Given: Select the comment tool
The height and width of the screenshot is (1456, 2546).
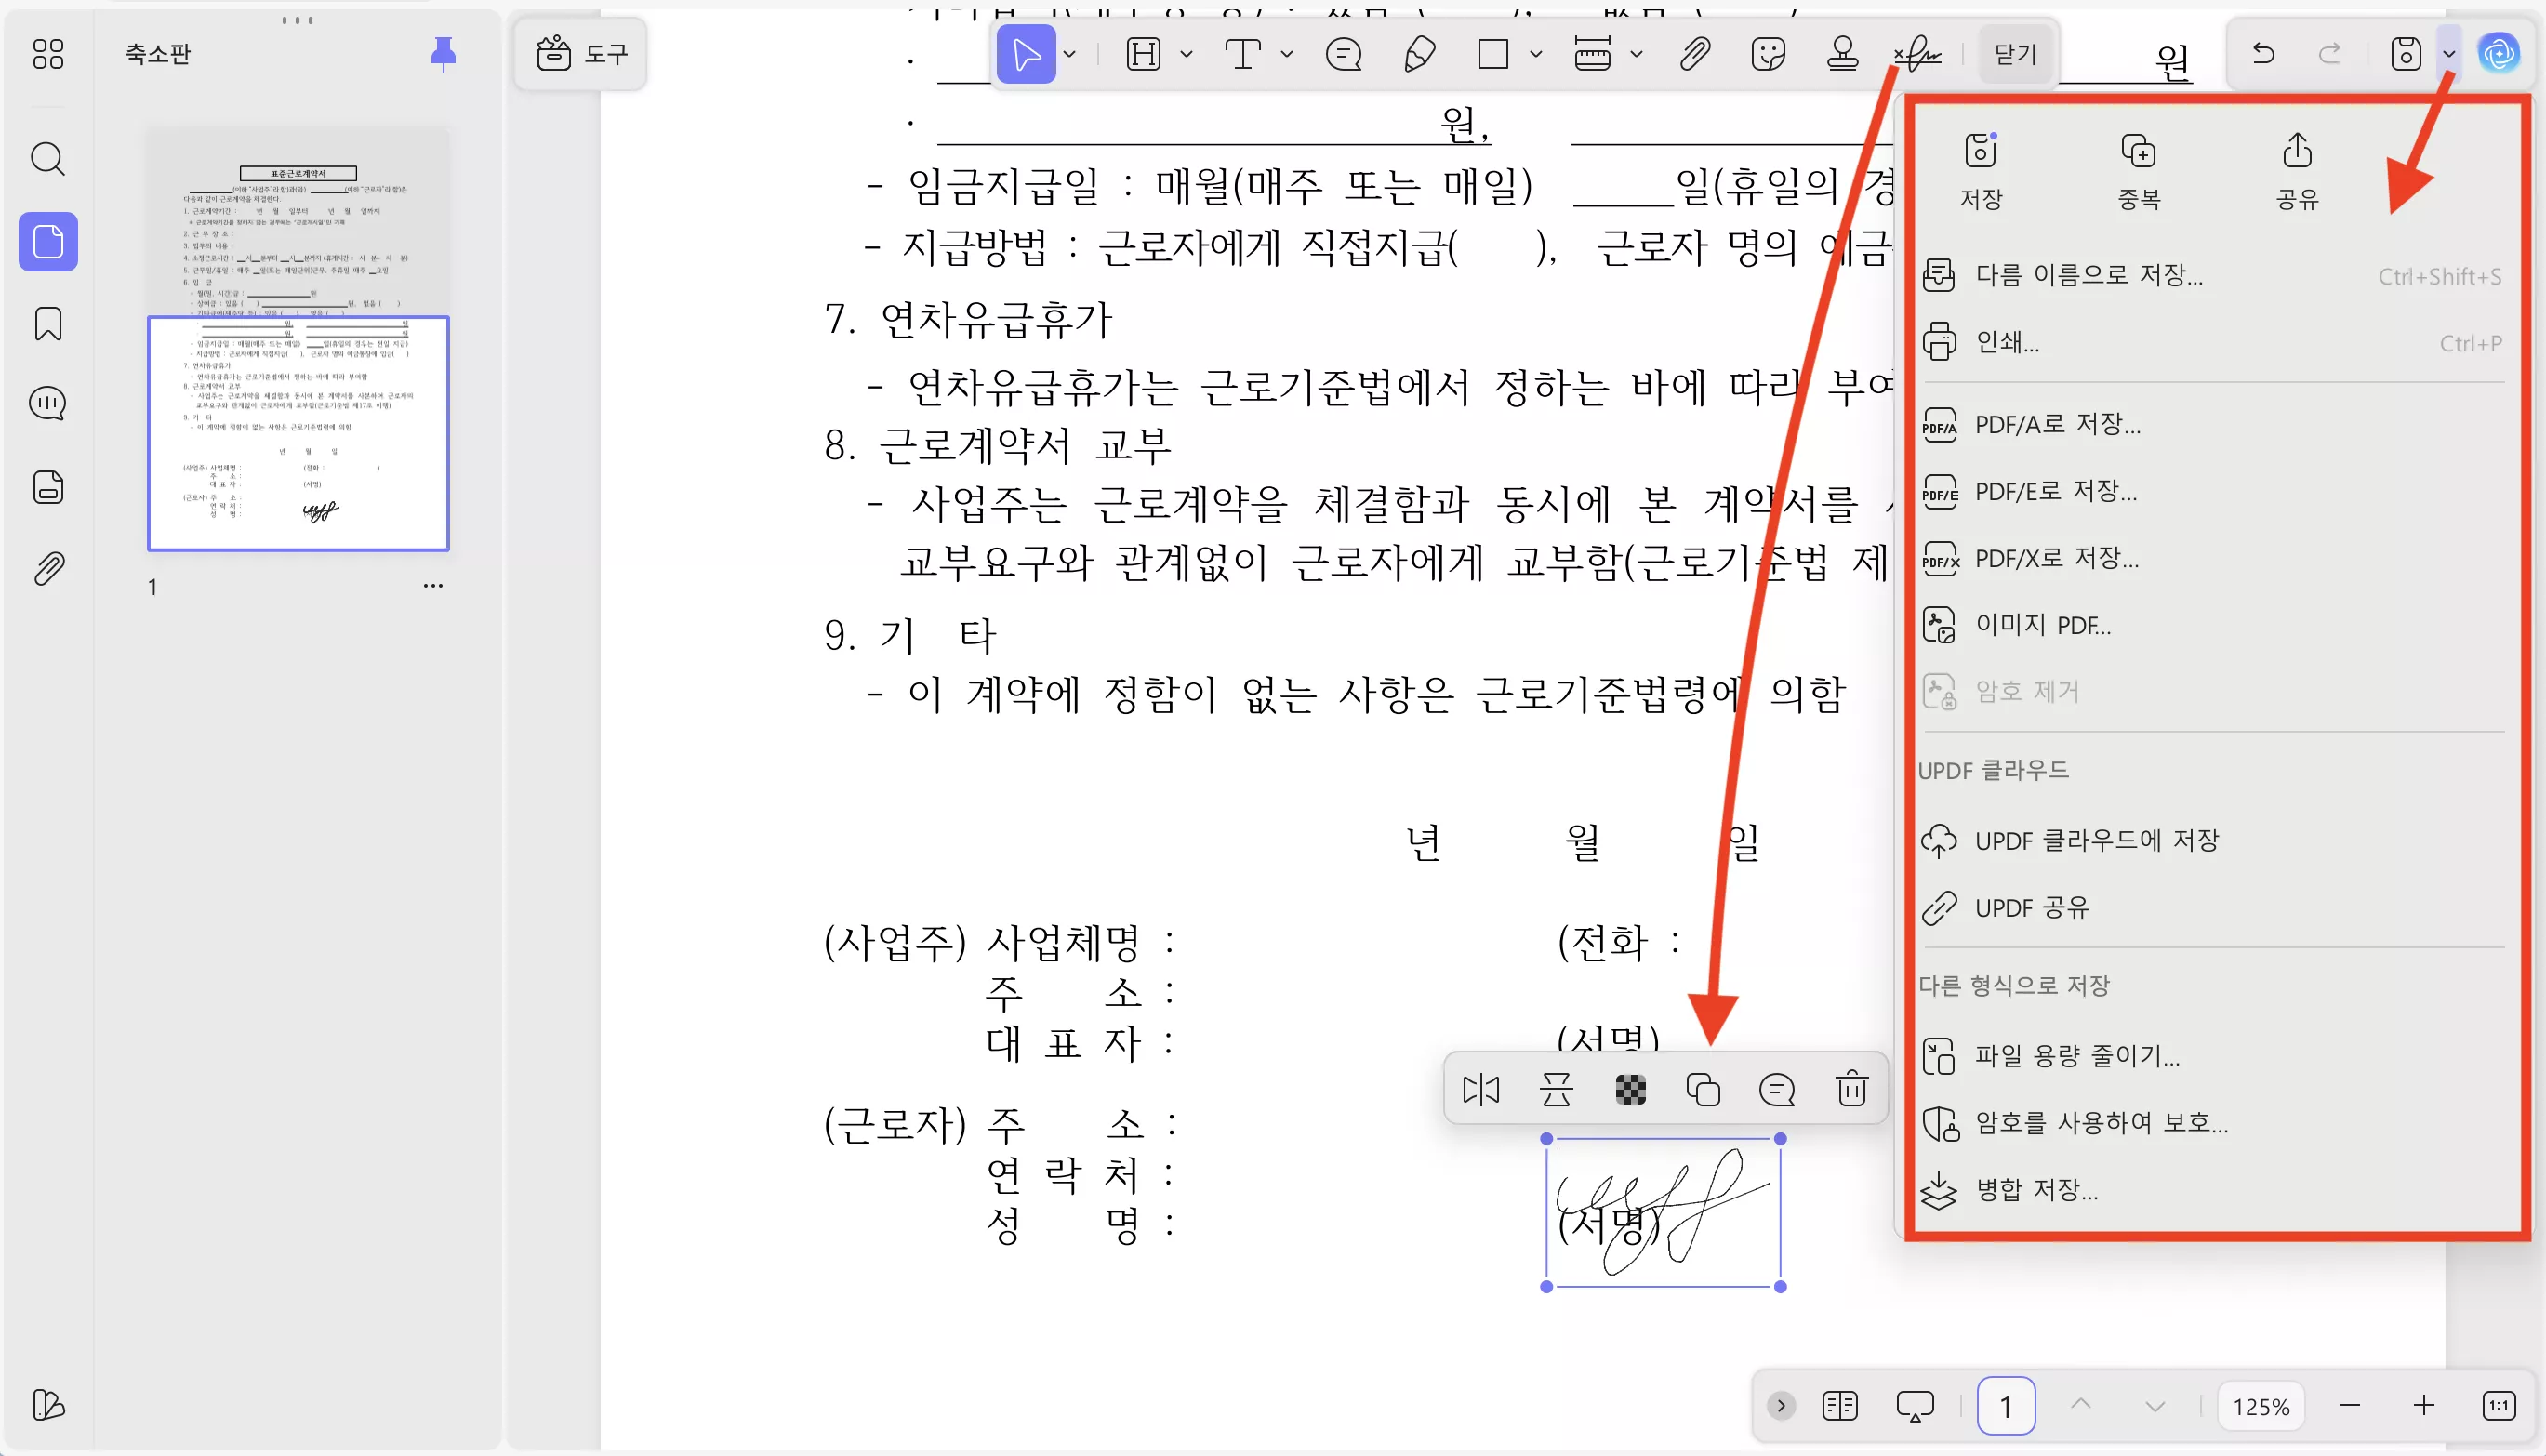Looking at the screenshot, I should click(x=1344, y=55).
